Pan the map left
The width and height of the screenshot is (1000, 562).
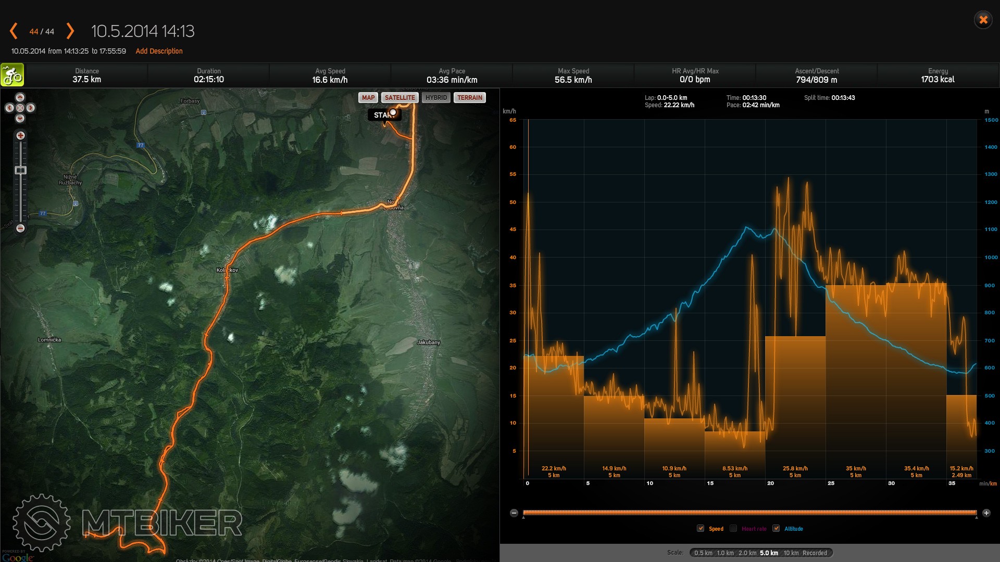(x=9, y=108)
